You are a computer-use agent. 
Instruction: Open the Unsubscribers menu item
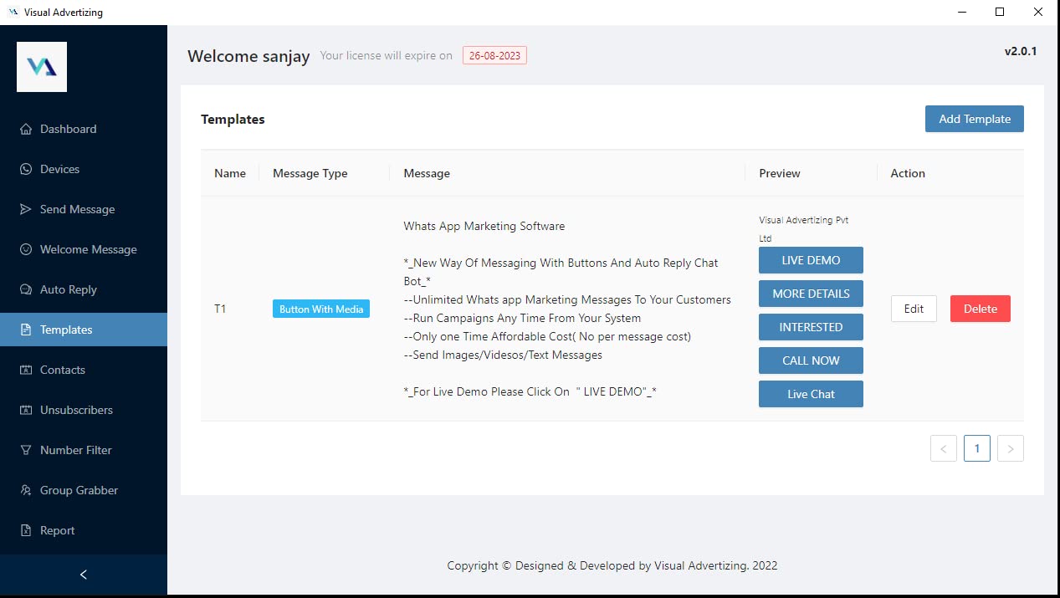tap(76, 410)
